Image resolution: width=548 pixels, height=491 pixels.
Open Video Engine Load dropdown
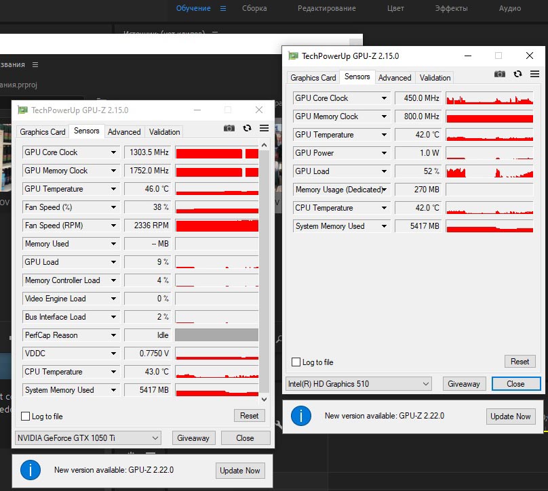click(x=113, y=299)
